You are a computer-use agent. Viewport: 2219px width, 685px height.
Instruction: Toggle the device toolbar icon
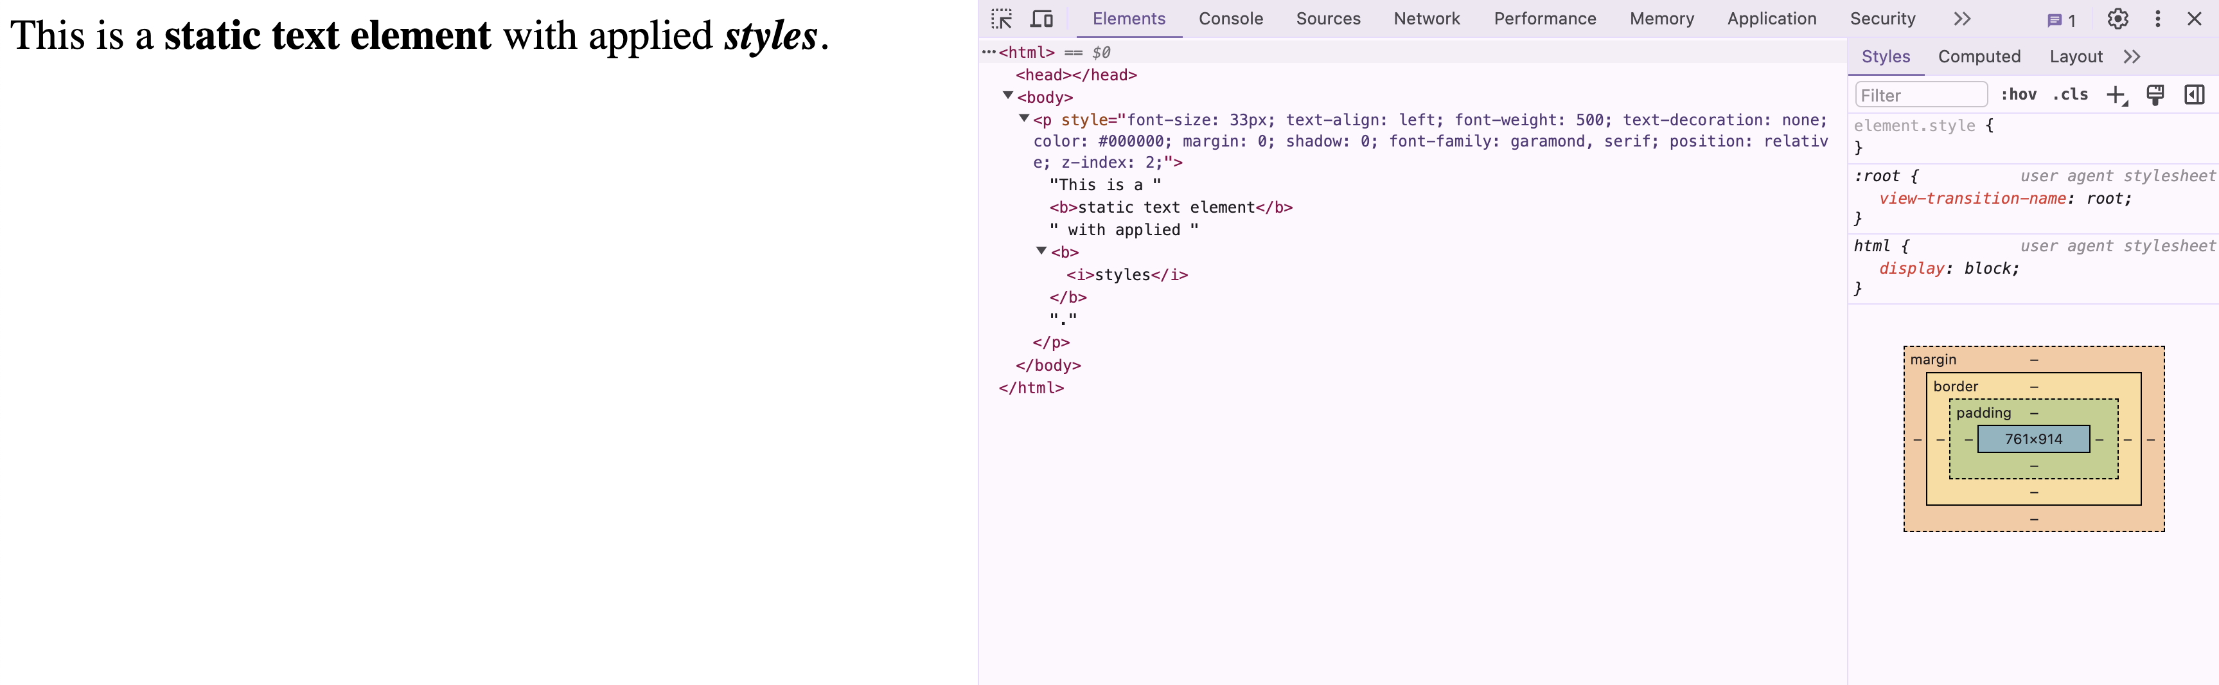(1041, 19)
